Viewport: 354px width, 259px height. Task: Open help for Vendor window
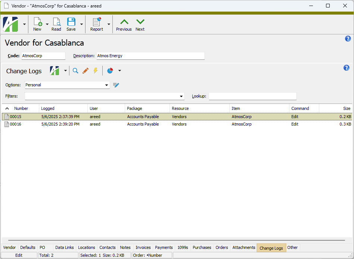tap(348, 38)
